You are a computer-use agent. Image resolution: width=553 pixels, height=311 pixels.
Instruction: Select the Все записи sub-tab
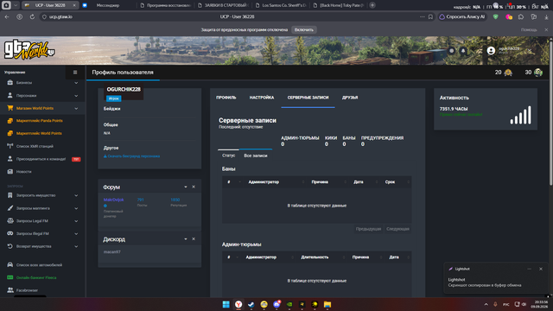256,155
